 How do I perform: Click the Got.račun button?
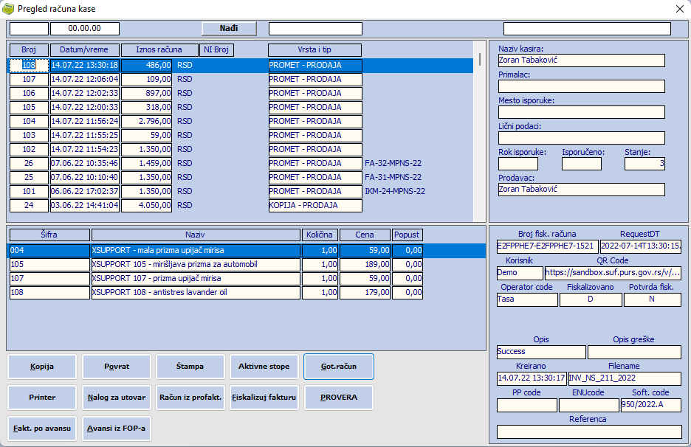[339, 366]
